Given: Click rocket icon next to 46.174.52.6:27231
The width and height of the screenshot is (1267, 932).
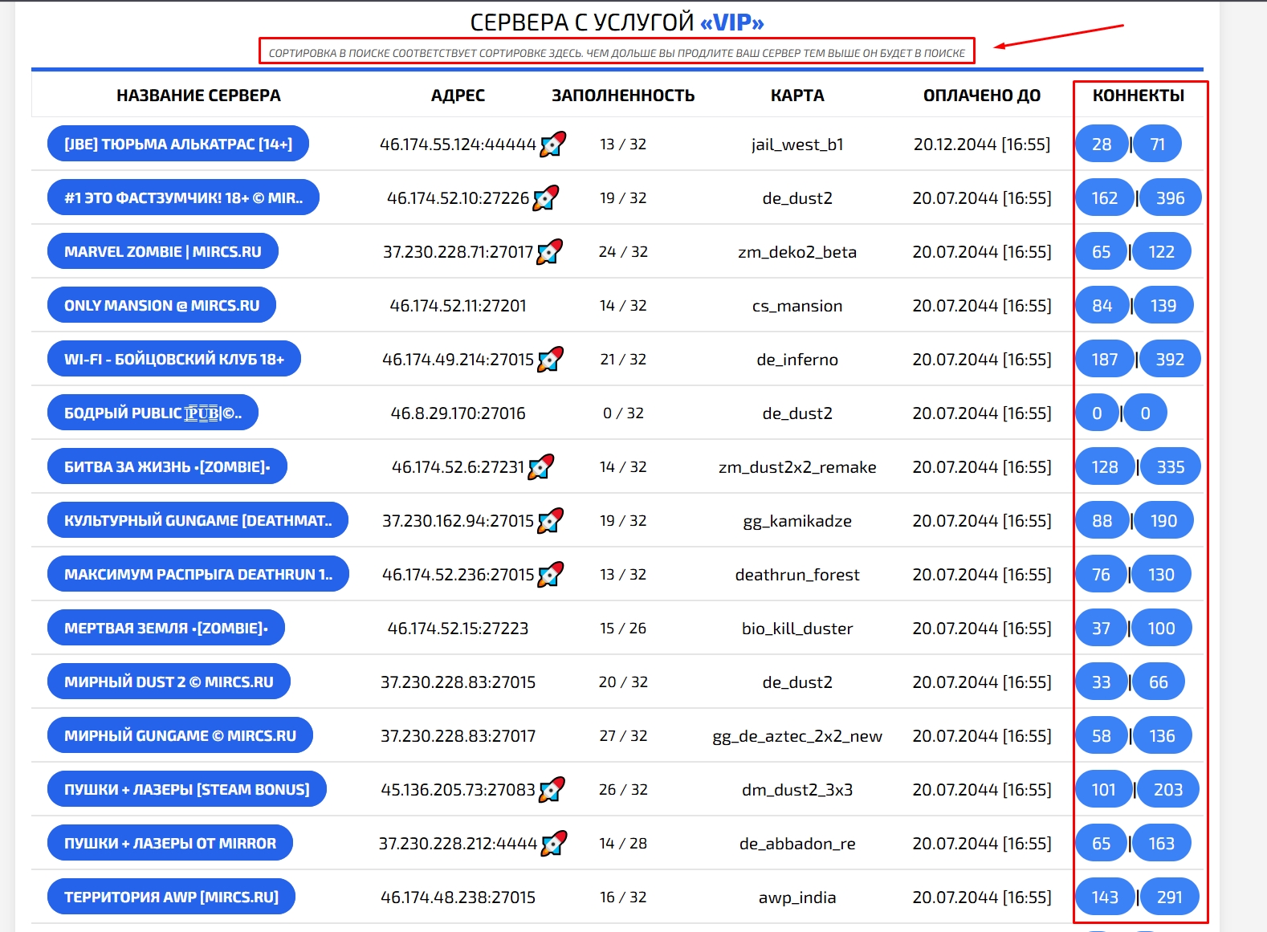Looking at the screenshot, I should [x=541, y=466].
